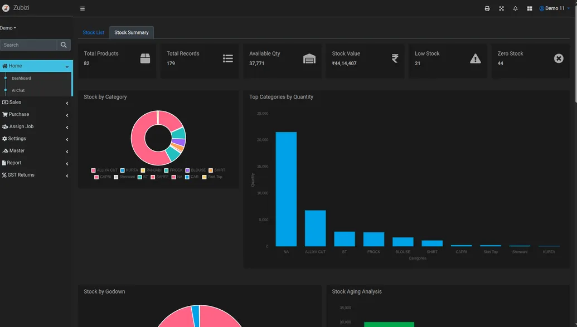Click the apps grid icon near Demo 11
This screenshot has width=577, height=327.
click(x=528, y=8)
